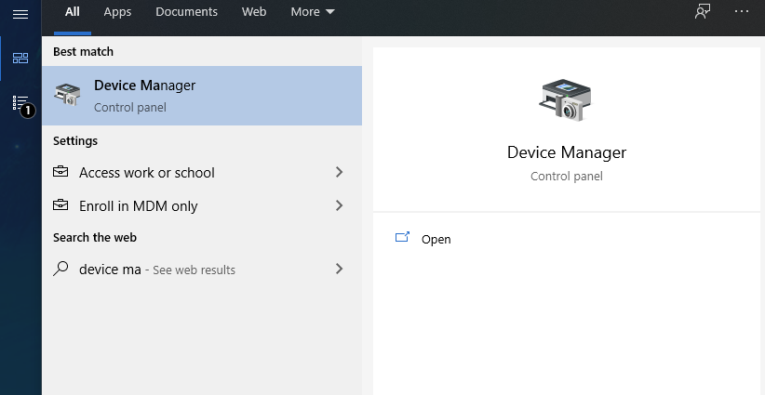The height and width of the screenshot is (395, 765).
Task: Click the Device Manager icon in best match
Action: 67,95
